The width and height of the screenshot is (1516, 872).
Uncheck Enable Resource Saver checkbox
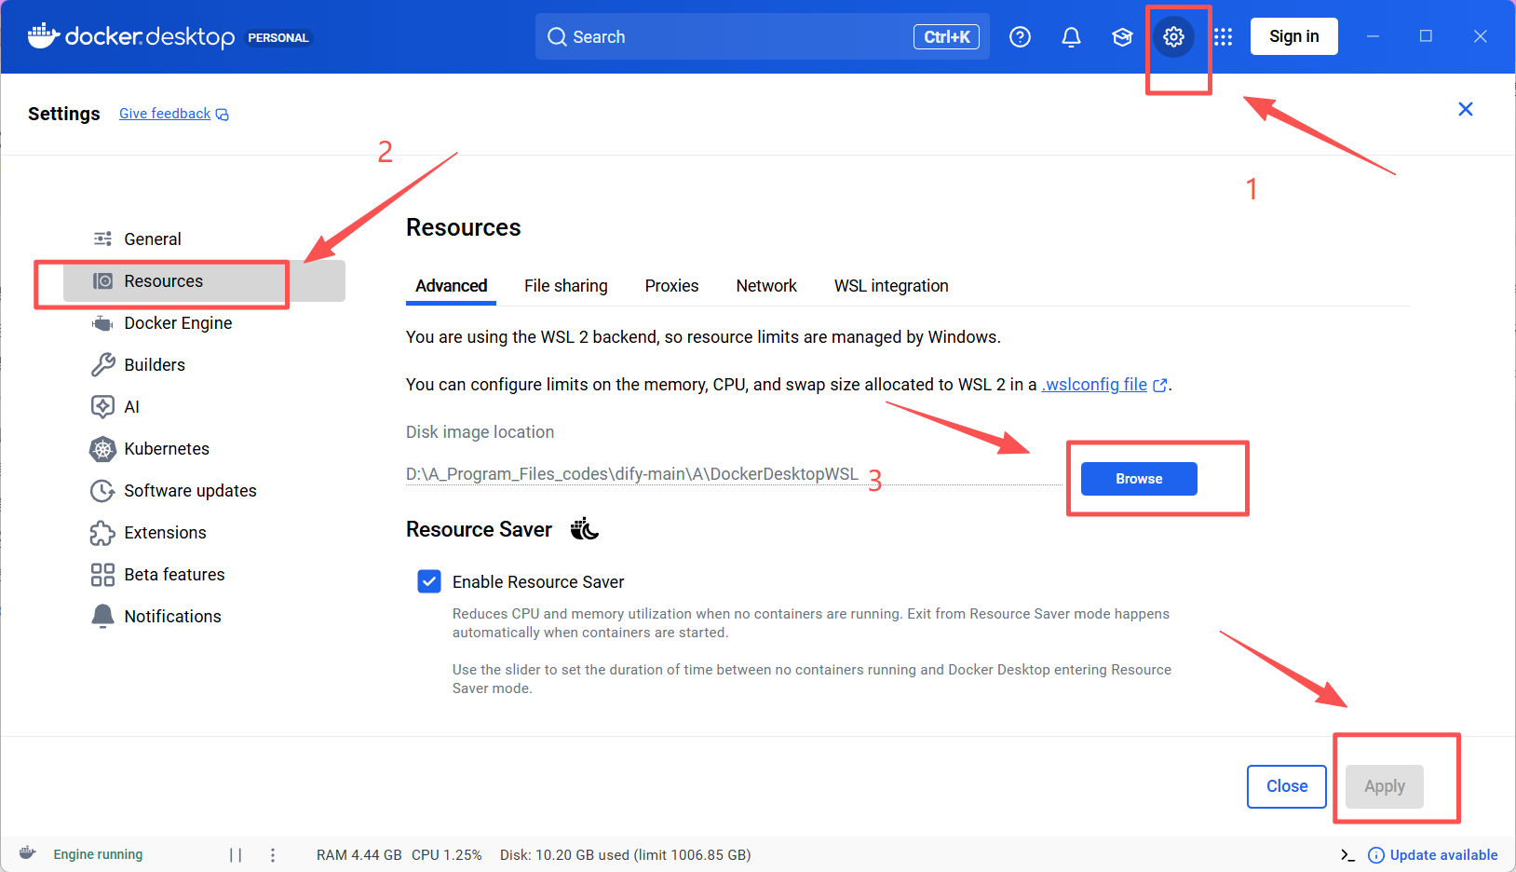point(429,581)
